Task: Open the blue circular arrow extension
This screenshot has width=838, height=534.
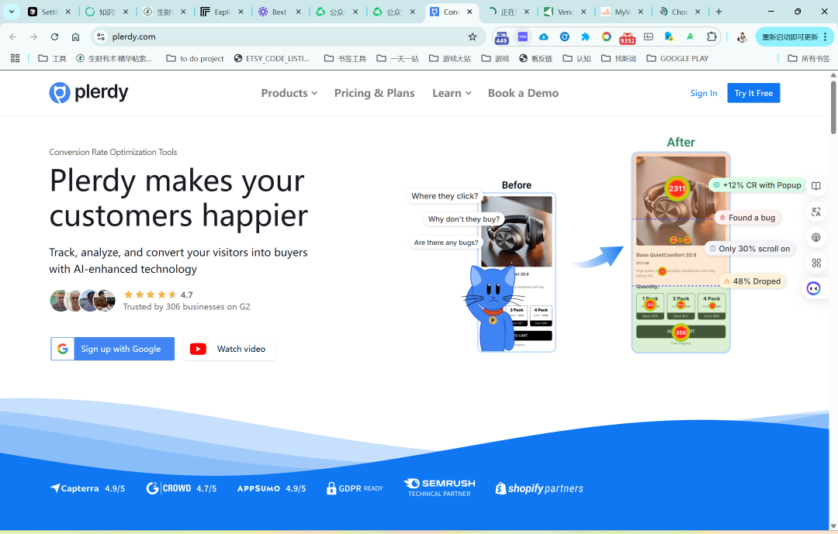Action: click(x=564, y=37)
